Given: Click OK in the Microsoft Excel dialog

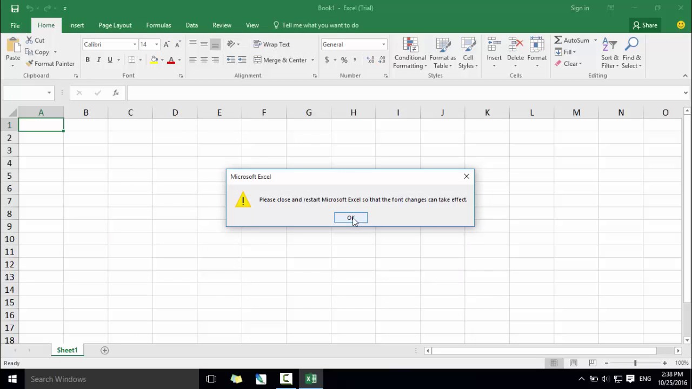Looking at the screenshot, I should tap(350, 218).
